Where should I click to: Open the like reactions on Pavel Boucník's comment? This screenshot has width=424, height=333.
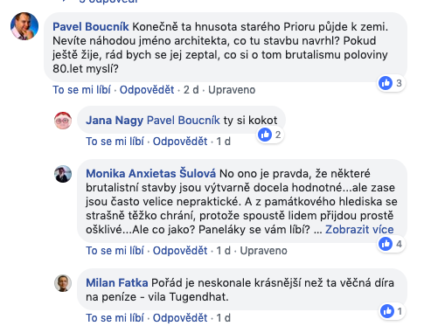(391, 83)
